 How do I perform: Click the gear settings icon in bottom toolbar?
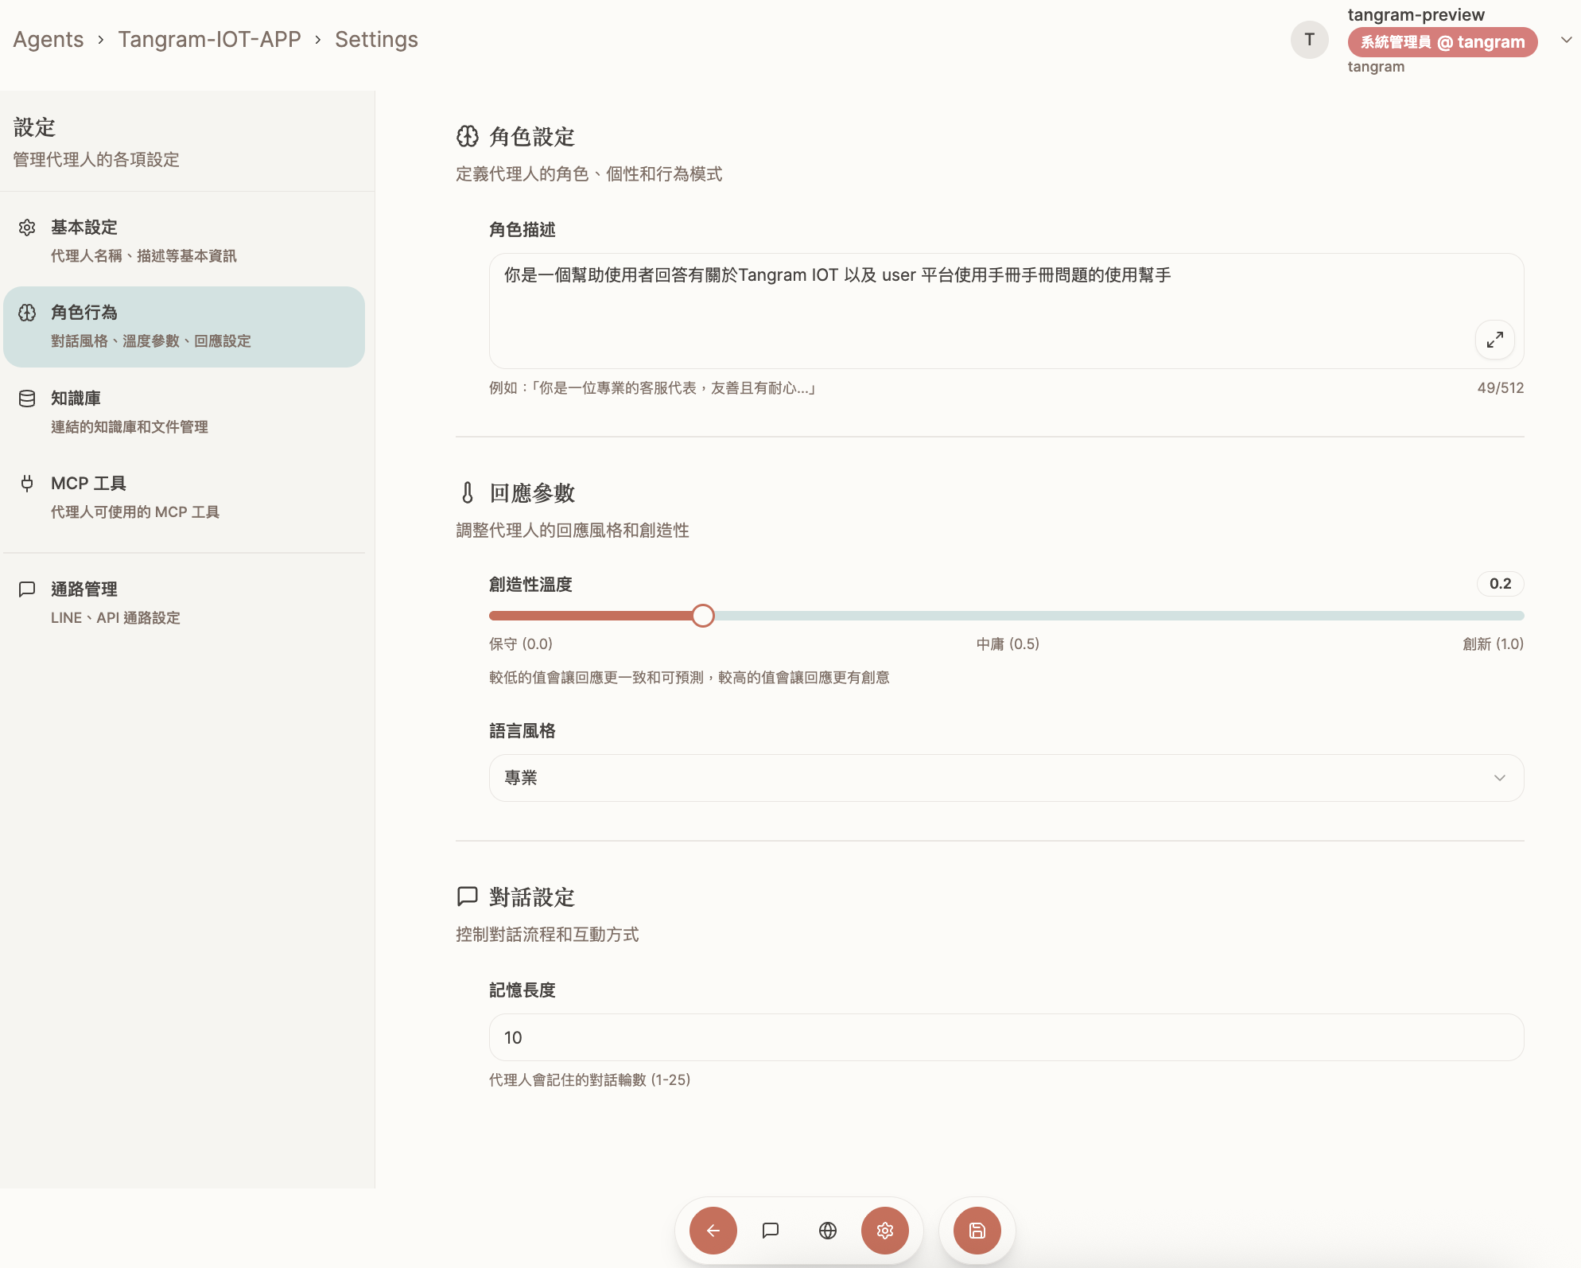(884, 1231)
